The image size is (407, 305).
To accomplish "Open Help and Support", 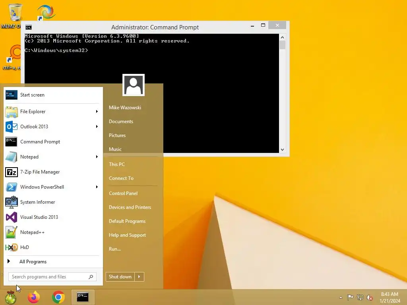I will click(x=128, y=235).
